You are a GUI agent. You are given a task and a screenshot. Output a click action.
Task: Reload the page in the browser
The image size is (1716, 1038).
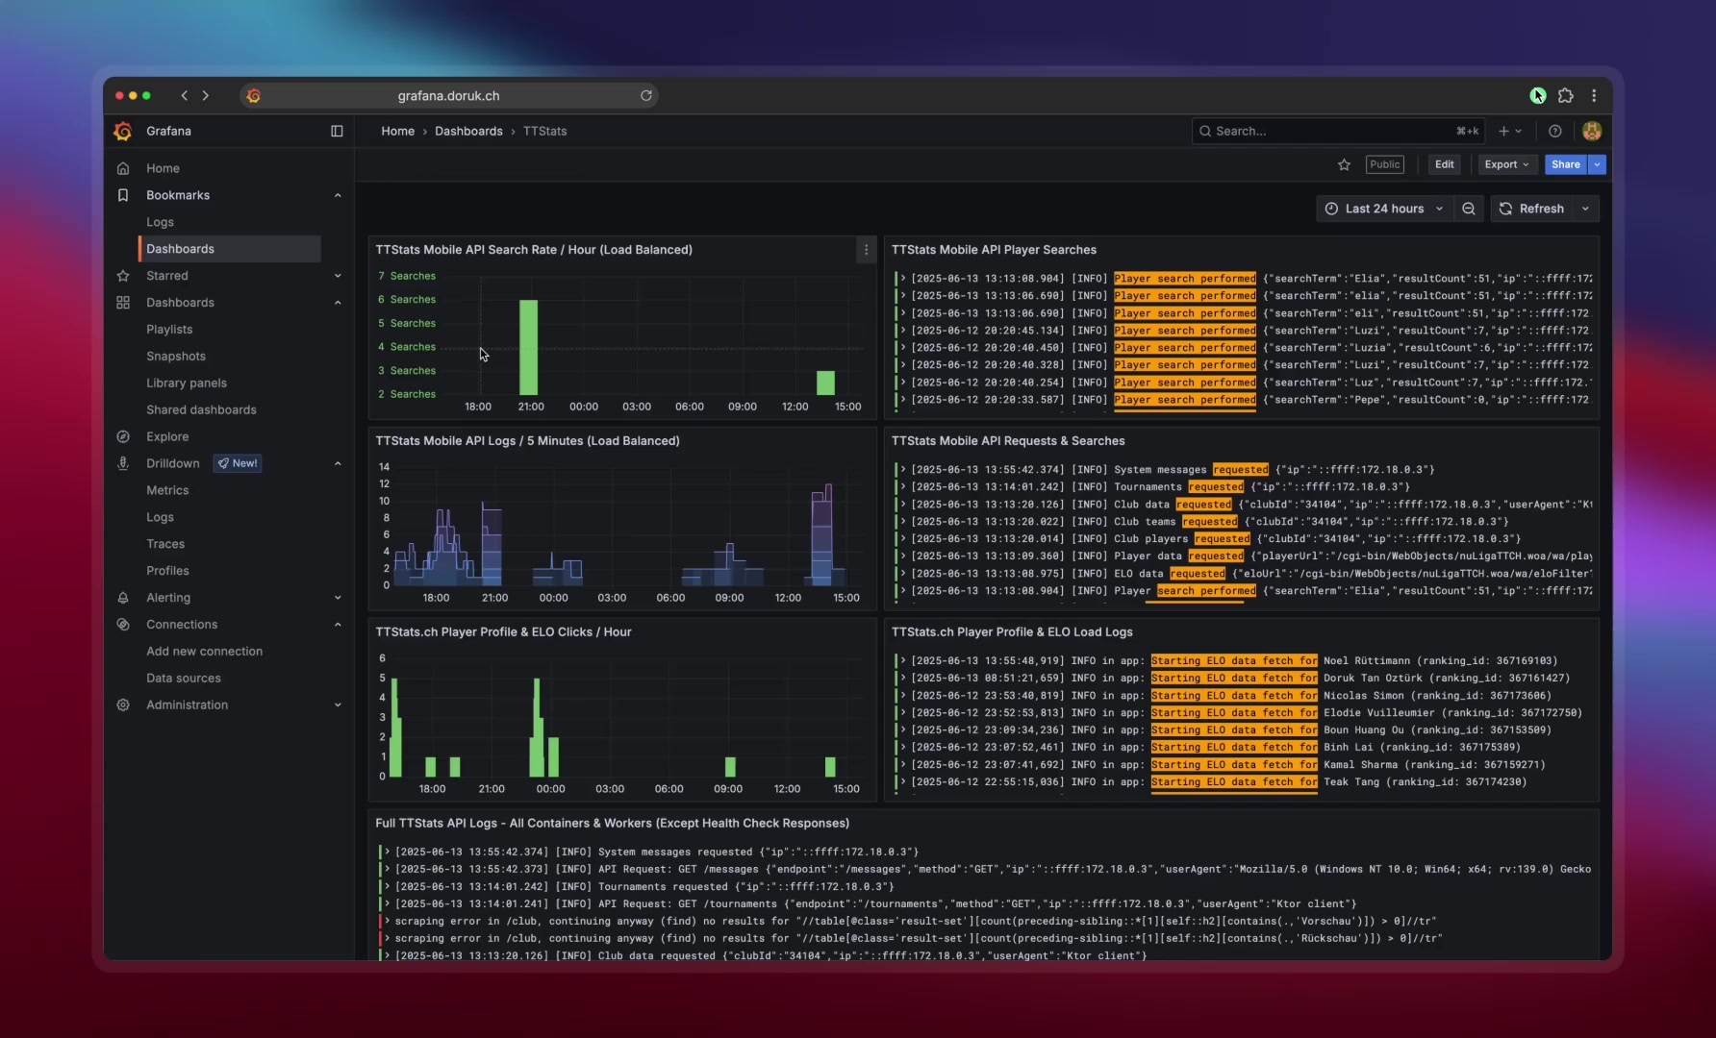(646, 95)
